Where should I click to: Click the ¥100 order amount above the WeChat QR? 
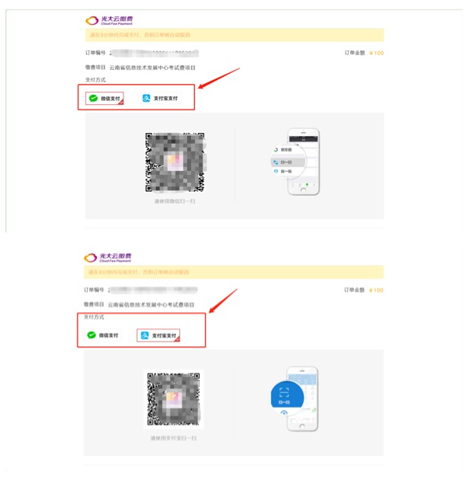[377, 53]
